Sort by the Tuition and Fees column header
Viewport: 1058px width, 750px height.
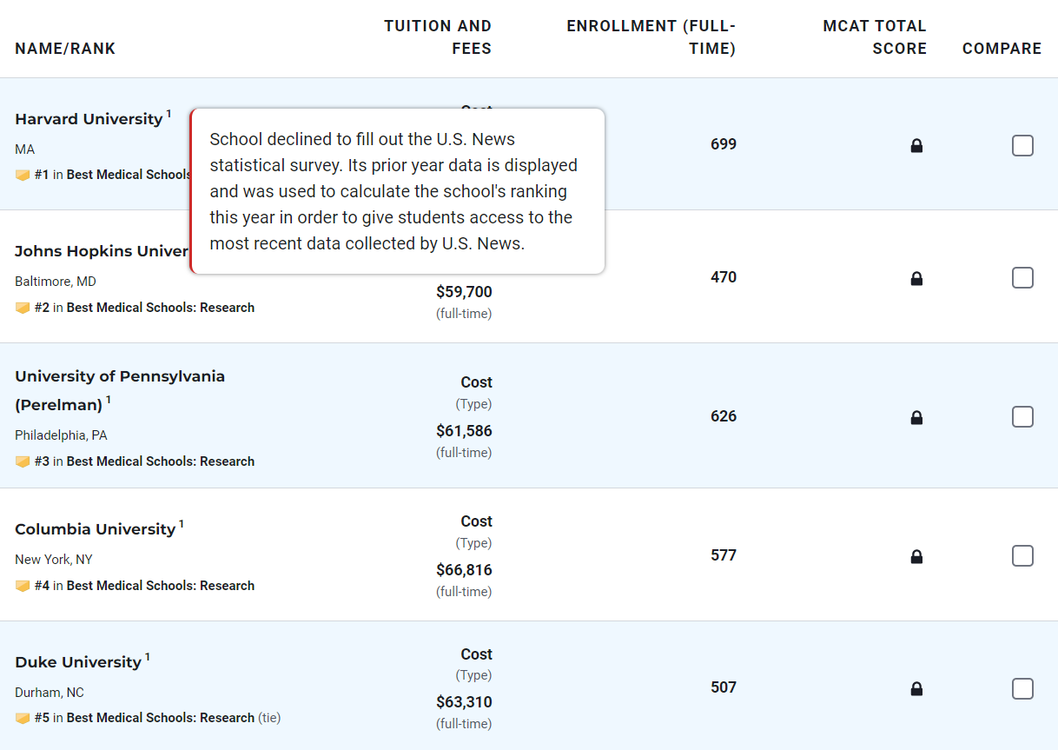point(438,37)
